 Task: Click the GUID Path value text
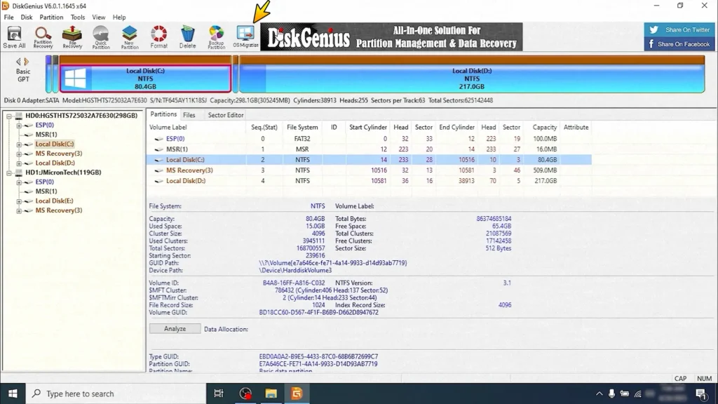(x=333, y=263)
